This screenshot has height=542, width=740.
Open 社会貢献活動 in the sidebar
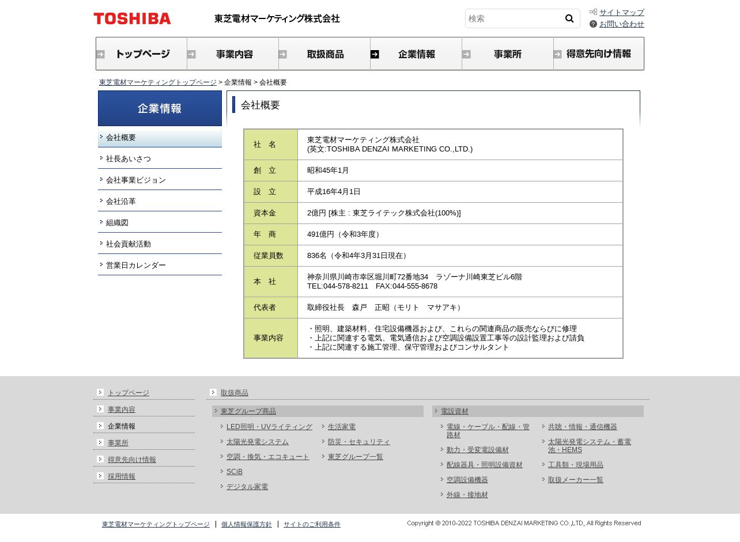click(x=160, y=244)
